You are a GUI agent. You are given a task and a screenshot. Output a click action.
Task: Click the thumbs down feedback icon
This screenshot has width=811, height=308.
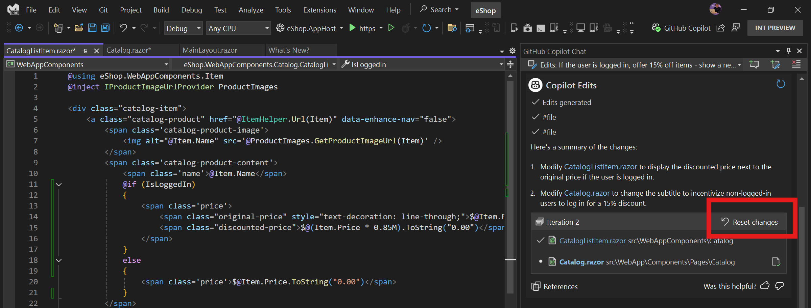pos(779,286)
